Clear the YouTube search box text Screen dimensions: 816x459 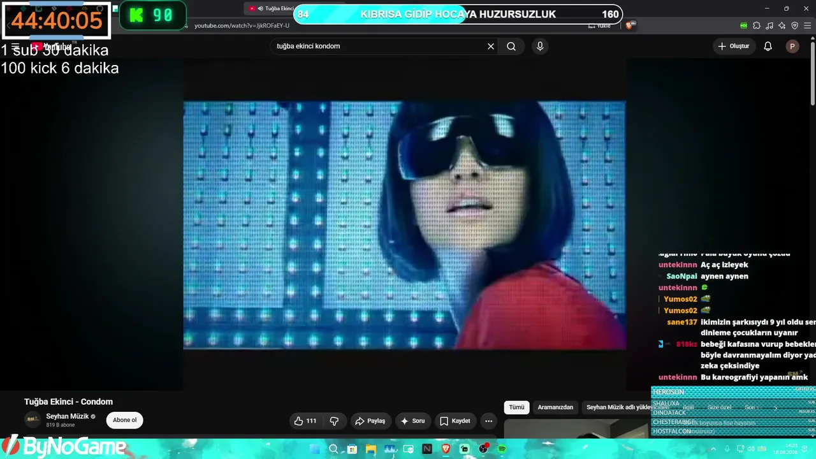click(491, 46)
